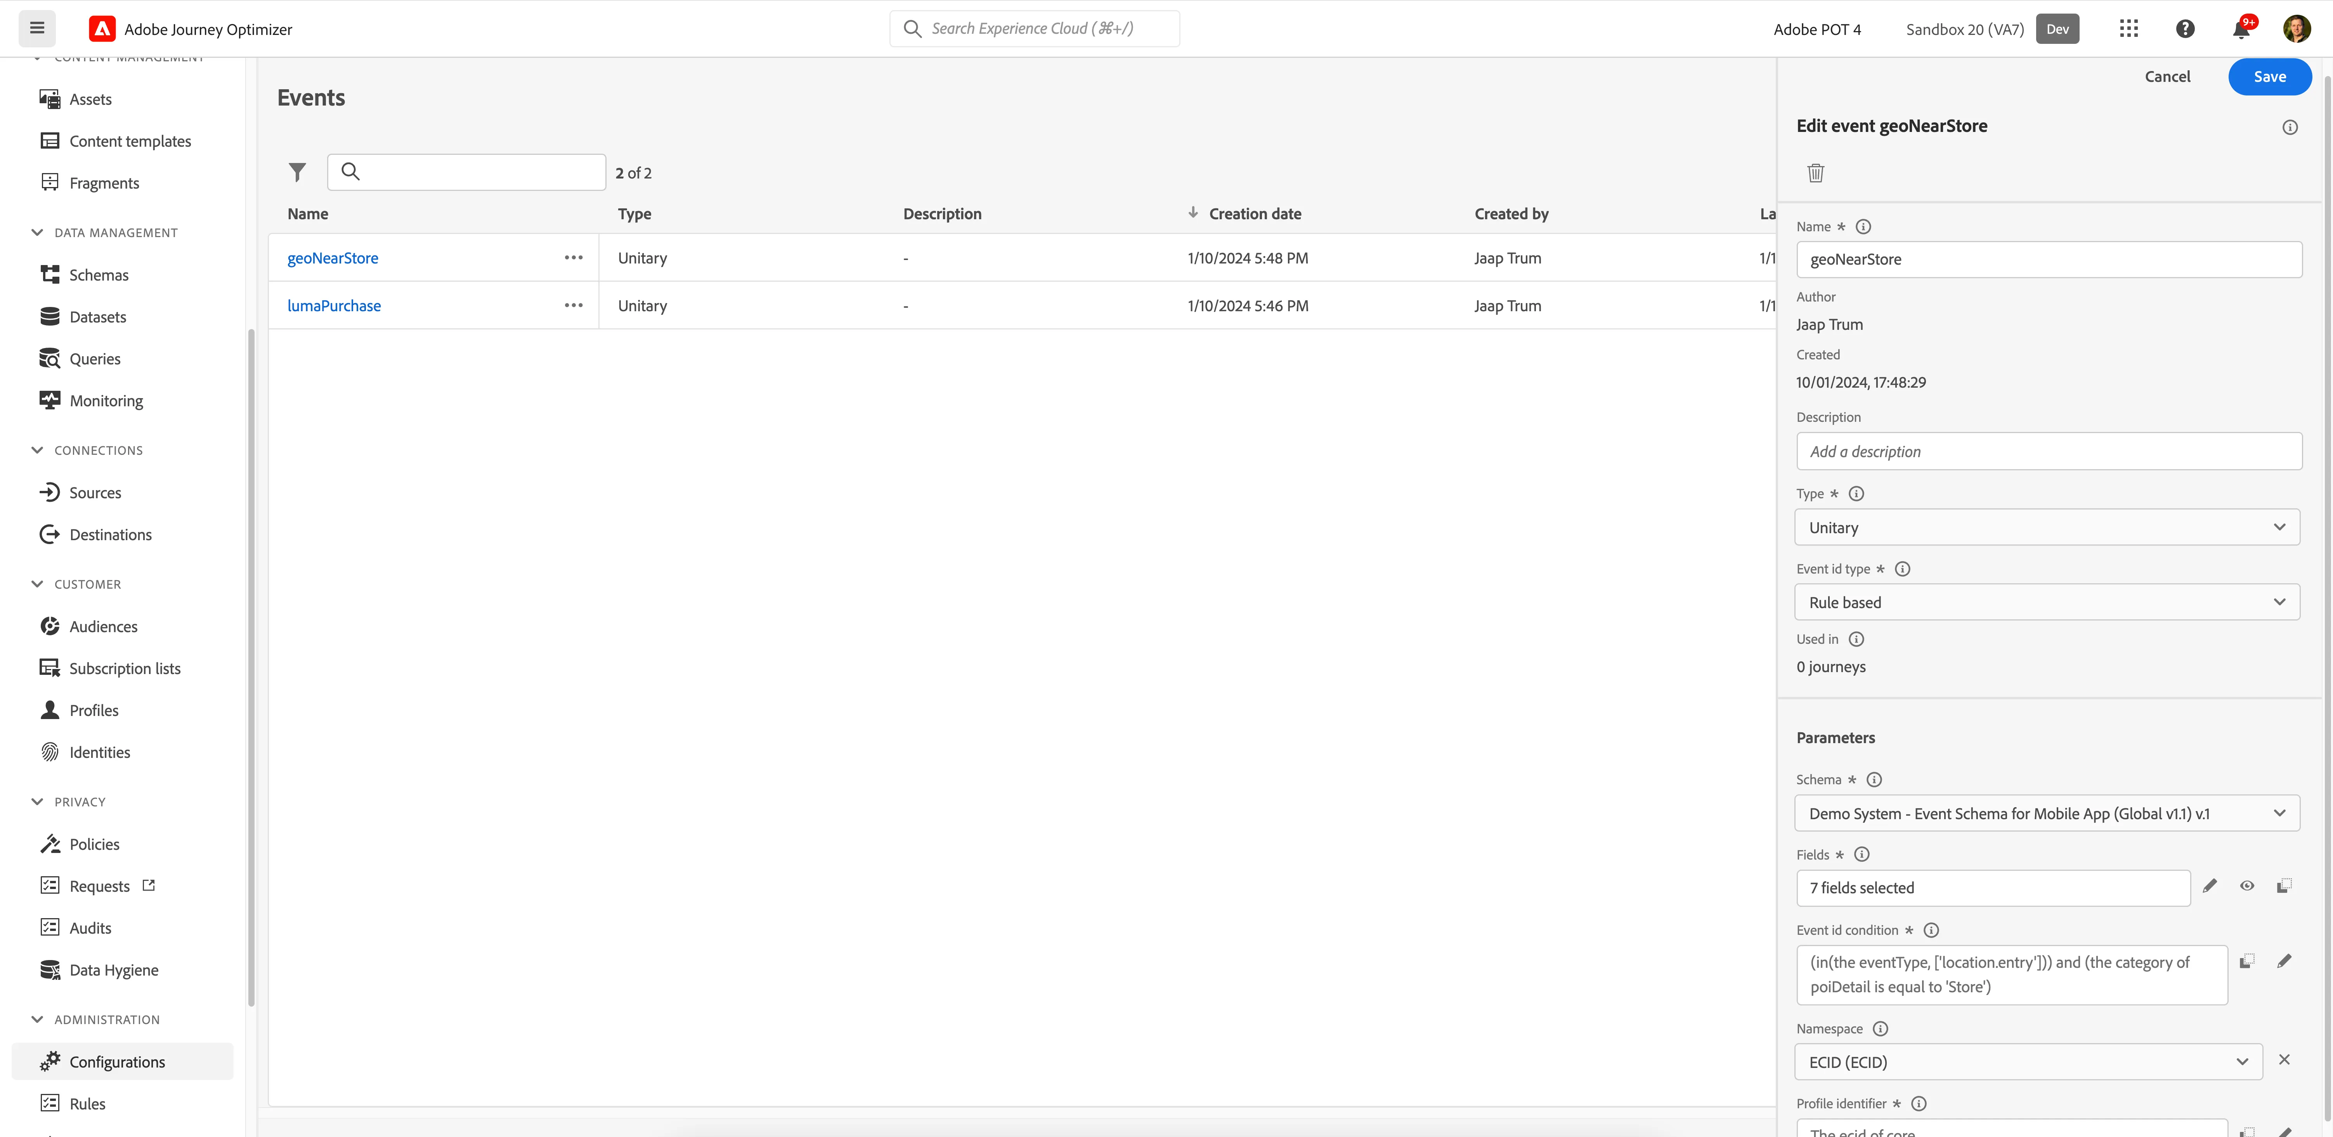2333x1137 pixels.
Task: Delete event with trash icon
Action: (1815, 173)
